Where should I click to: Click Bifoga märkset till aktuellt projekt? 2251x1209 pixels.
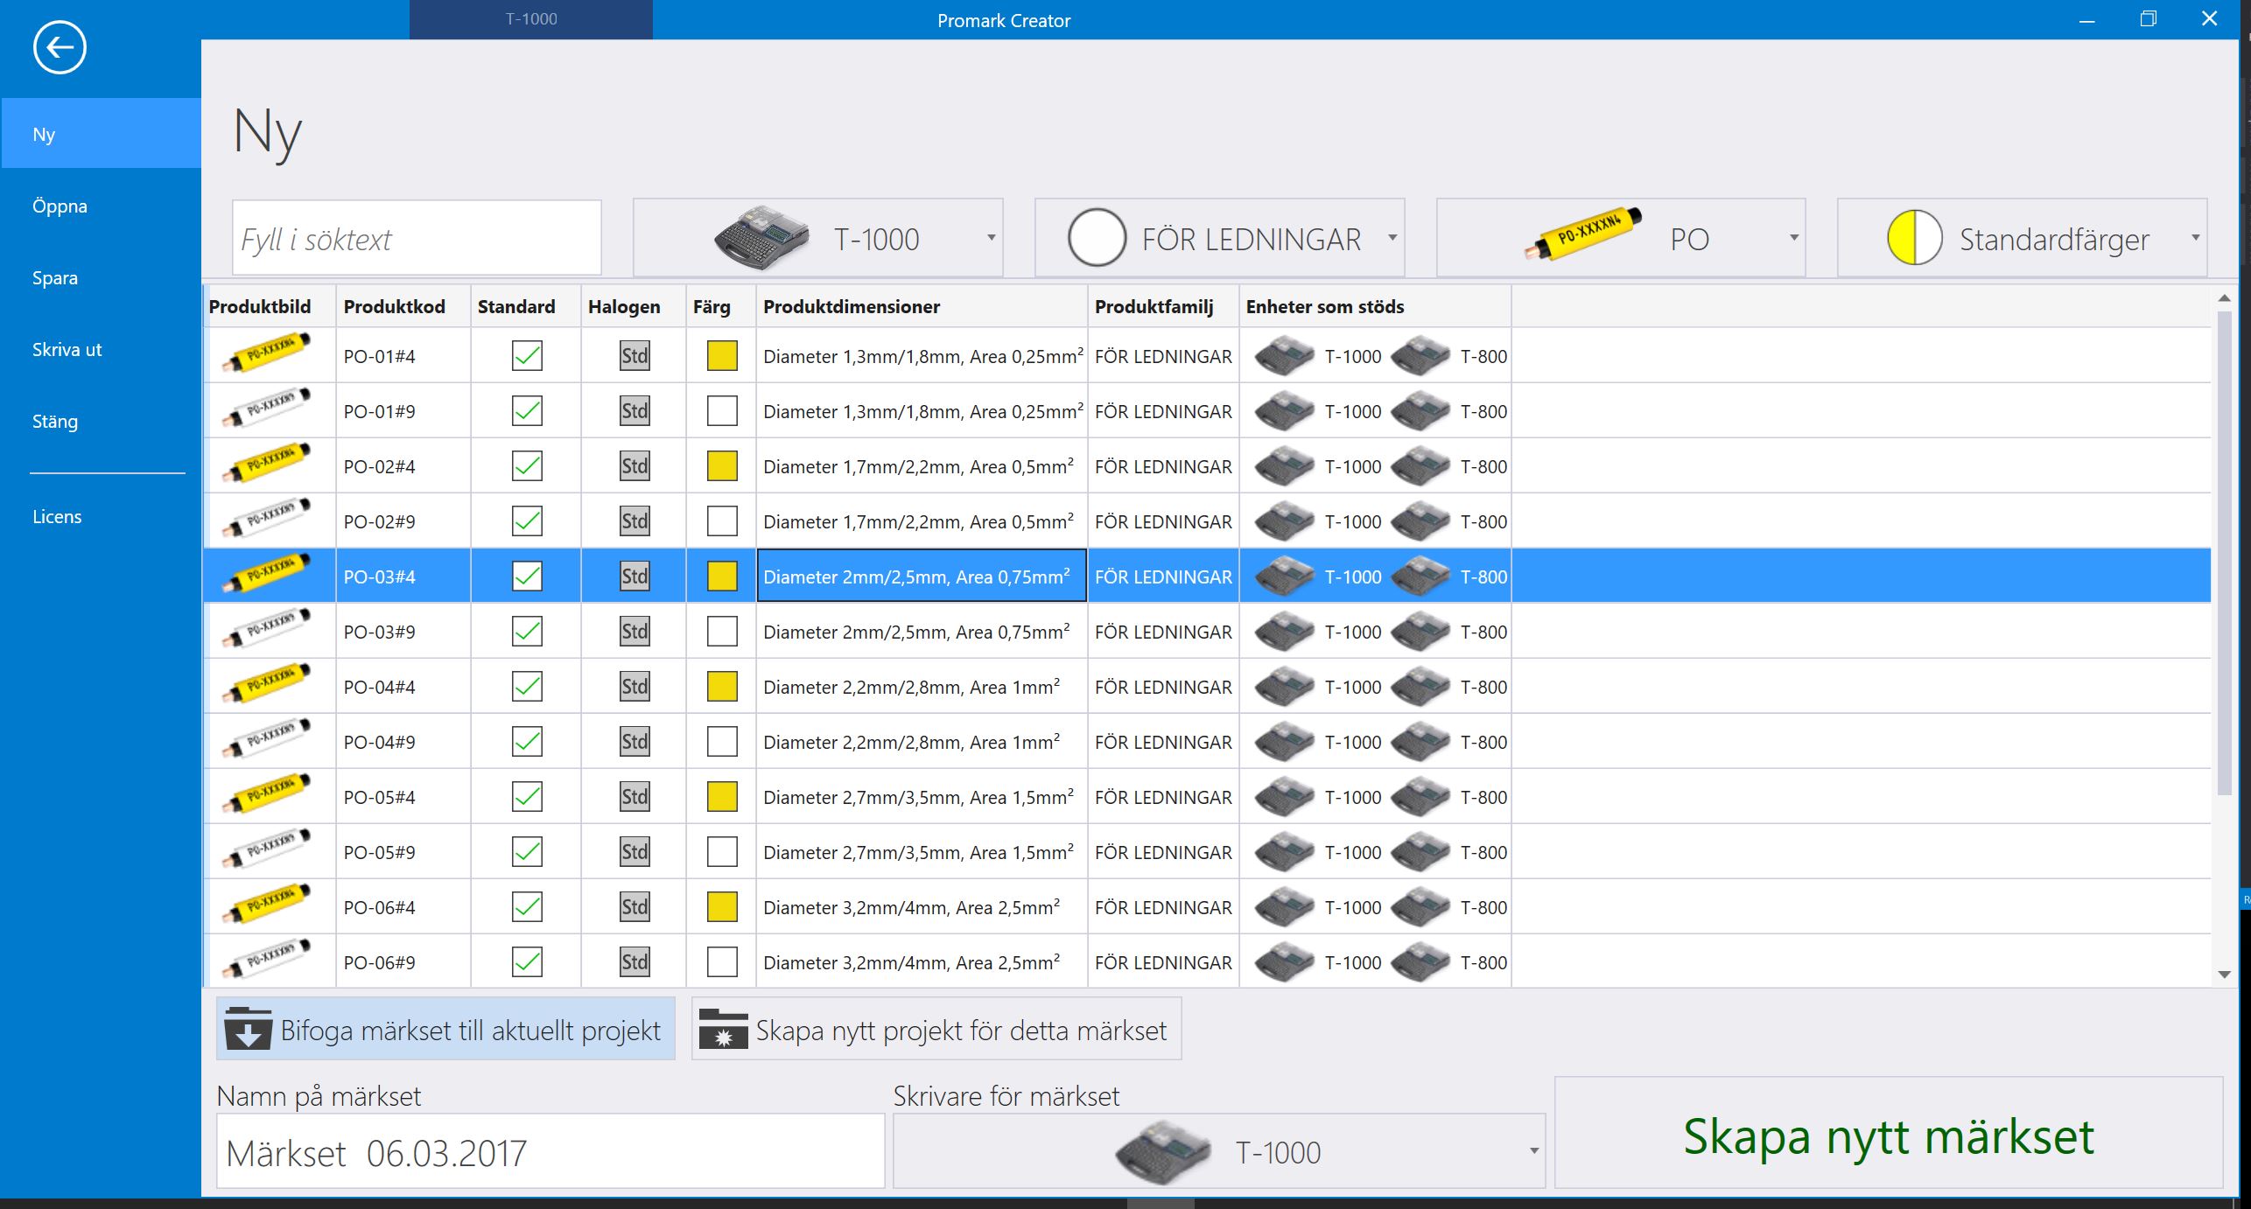tap(445, 1029)
